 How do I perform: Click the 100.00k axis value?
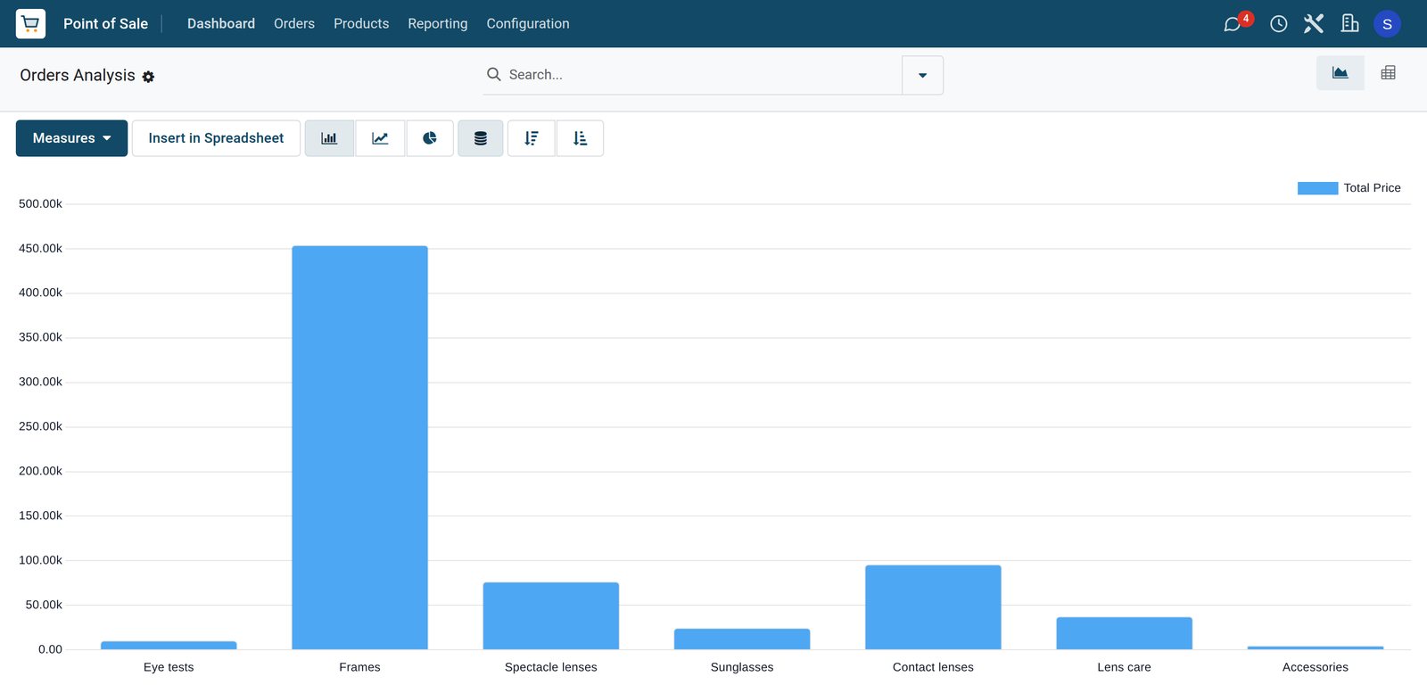tap(40, 560)
